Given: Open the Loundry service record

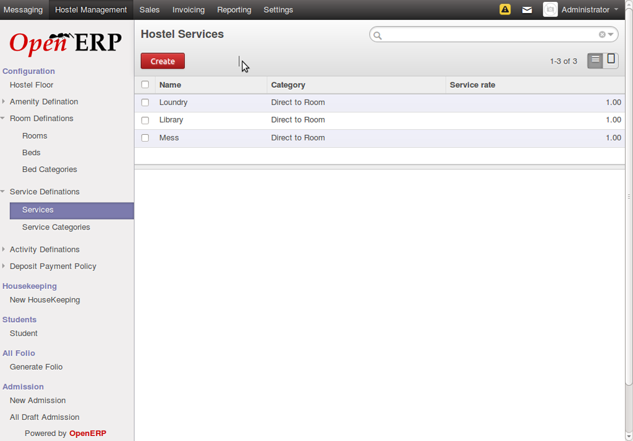Looking at the screenshot, I should [173, 102].
